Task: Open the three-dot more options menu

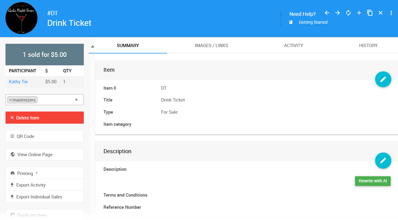Action: point(391,13)
